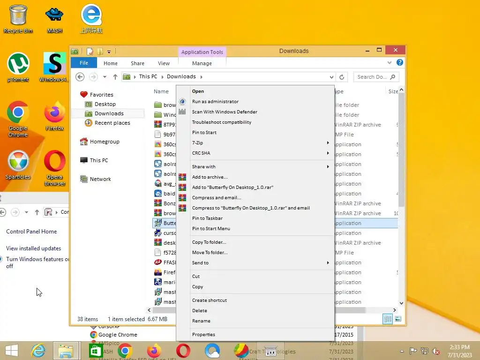The image size is (480, 360).
Task: Open Firefox from the taskbar
Action: point(154,351)
